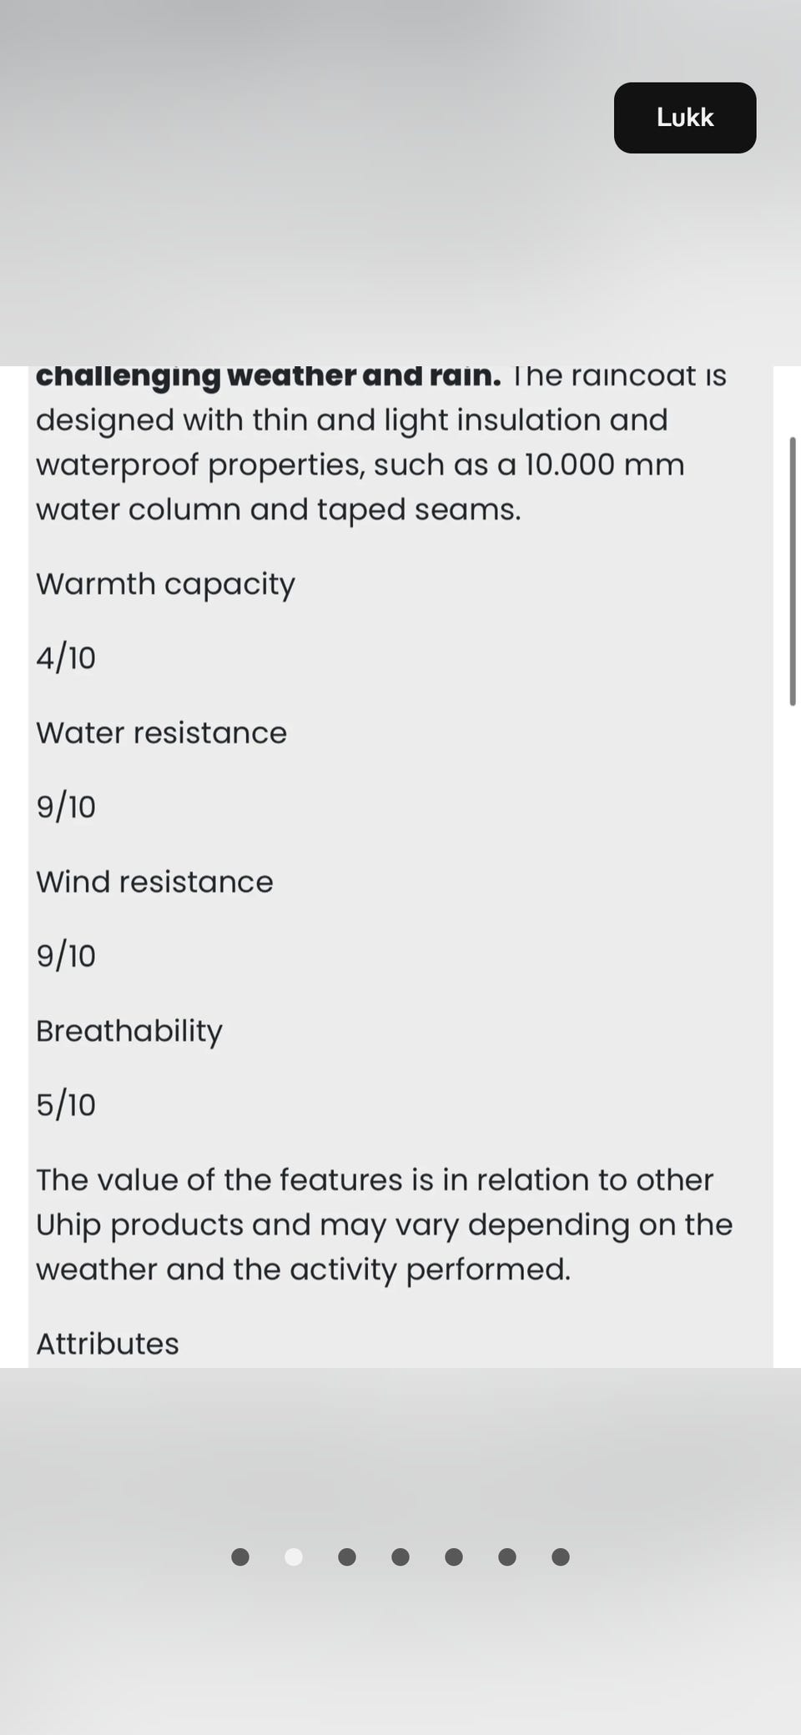Select the second highlighted carousel dot
The width and height of the screenshot is (801, 1735).
coord(294,1556)
